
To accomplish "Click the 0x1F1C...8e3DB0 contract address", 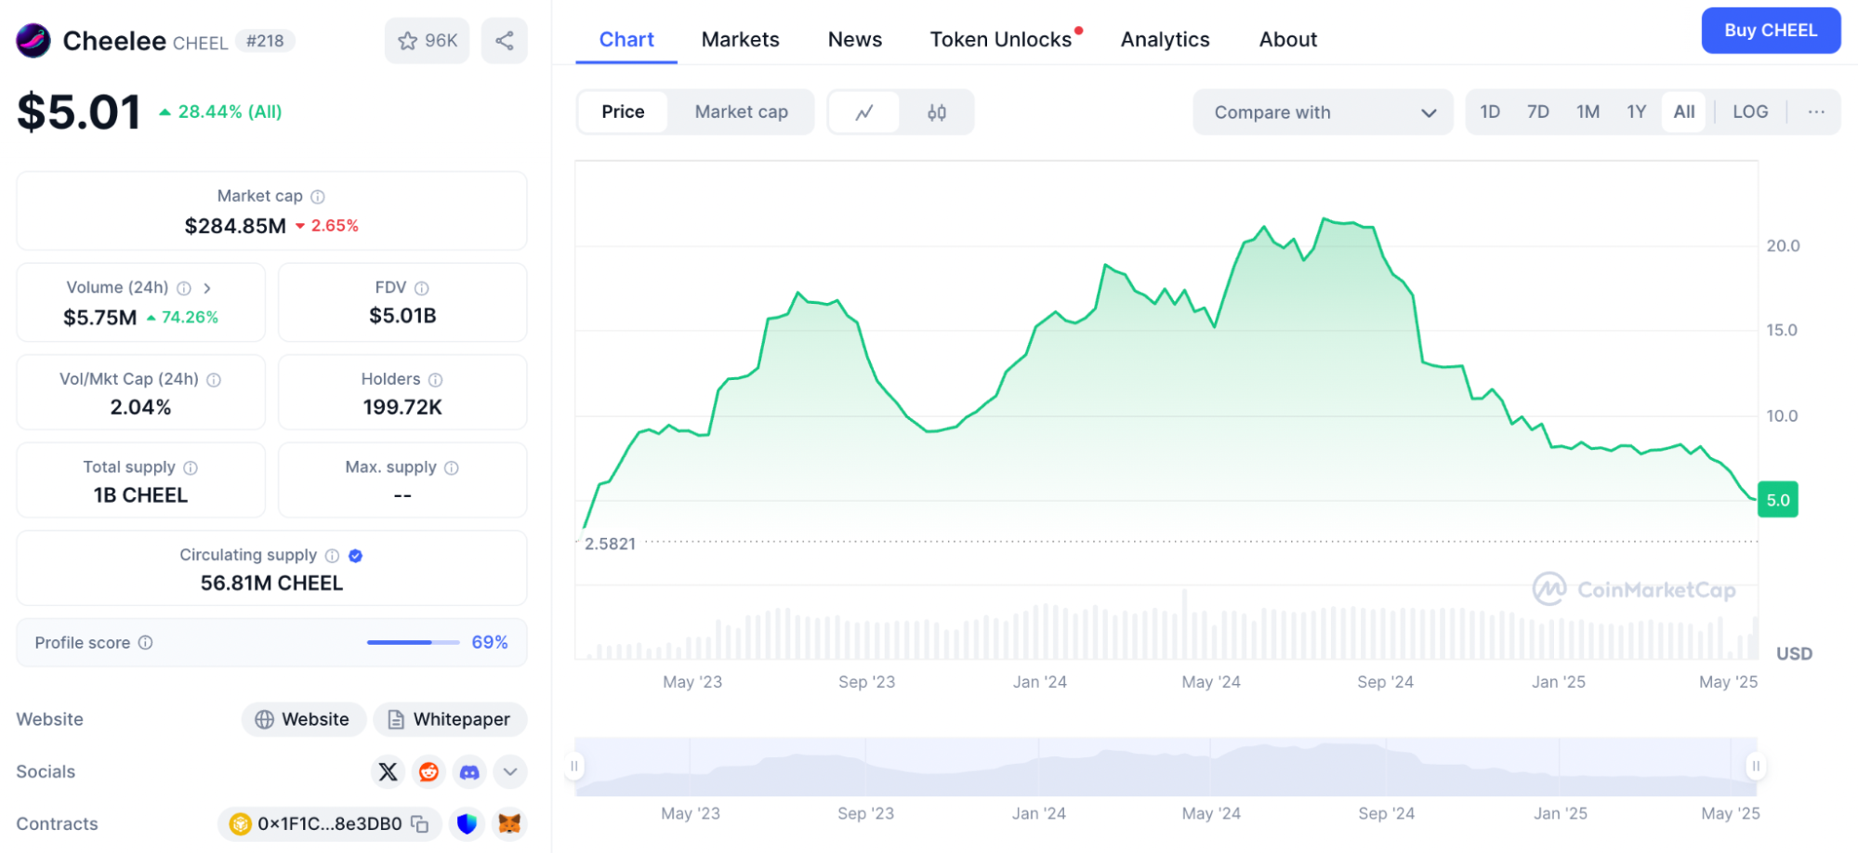I will 330,824.
